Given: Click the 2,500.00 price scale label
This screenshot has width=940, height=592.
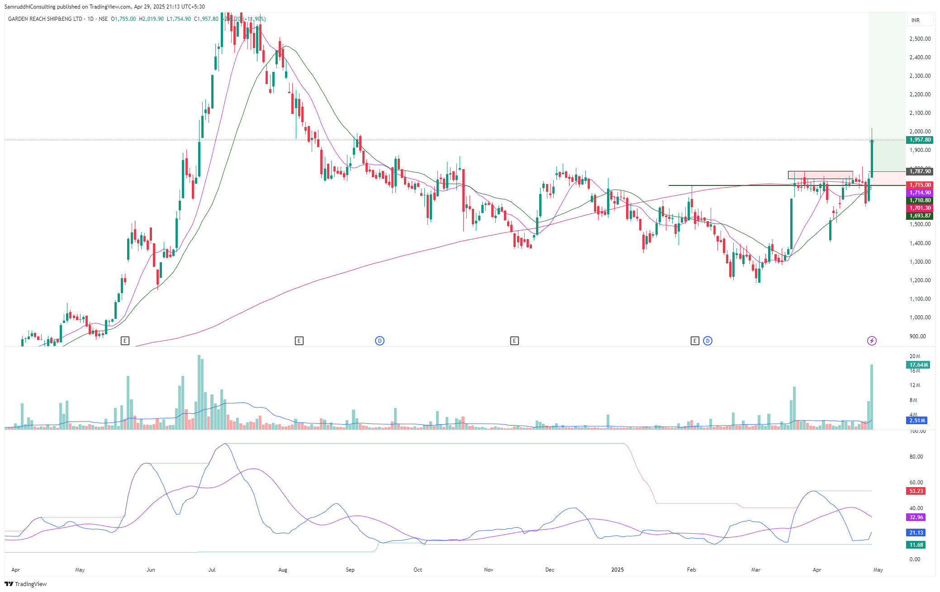Looking at the screenshot, I should click(920, 39).
